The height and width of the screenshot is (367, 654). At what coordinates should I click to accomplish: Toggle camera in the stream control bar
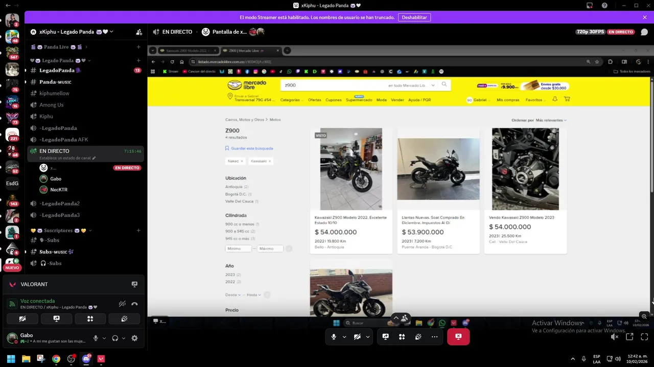tap(357, 336)
